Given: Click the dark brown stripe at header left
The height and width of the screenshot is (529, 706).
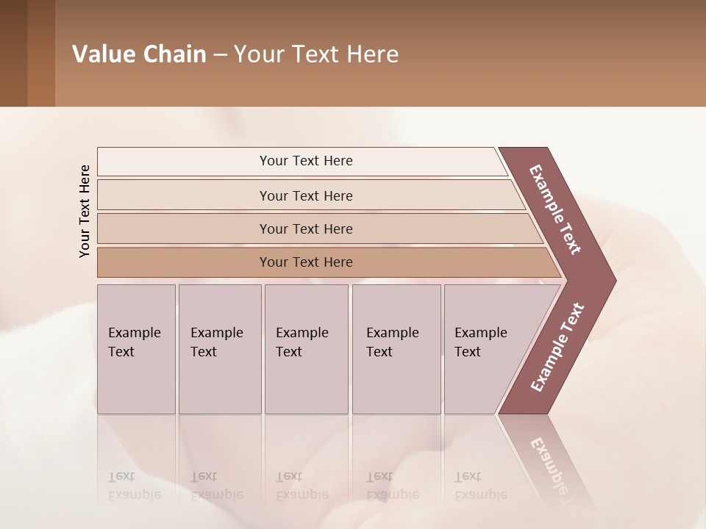Looking at the screenshot, I should [13, 53].
